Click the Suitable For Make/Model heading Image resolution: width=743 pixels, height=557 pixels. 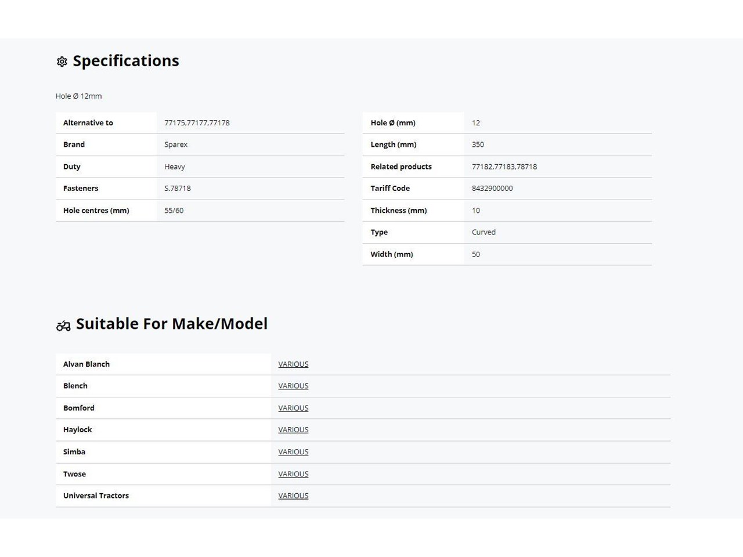coord(172,324)
